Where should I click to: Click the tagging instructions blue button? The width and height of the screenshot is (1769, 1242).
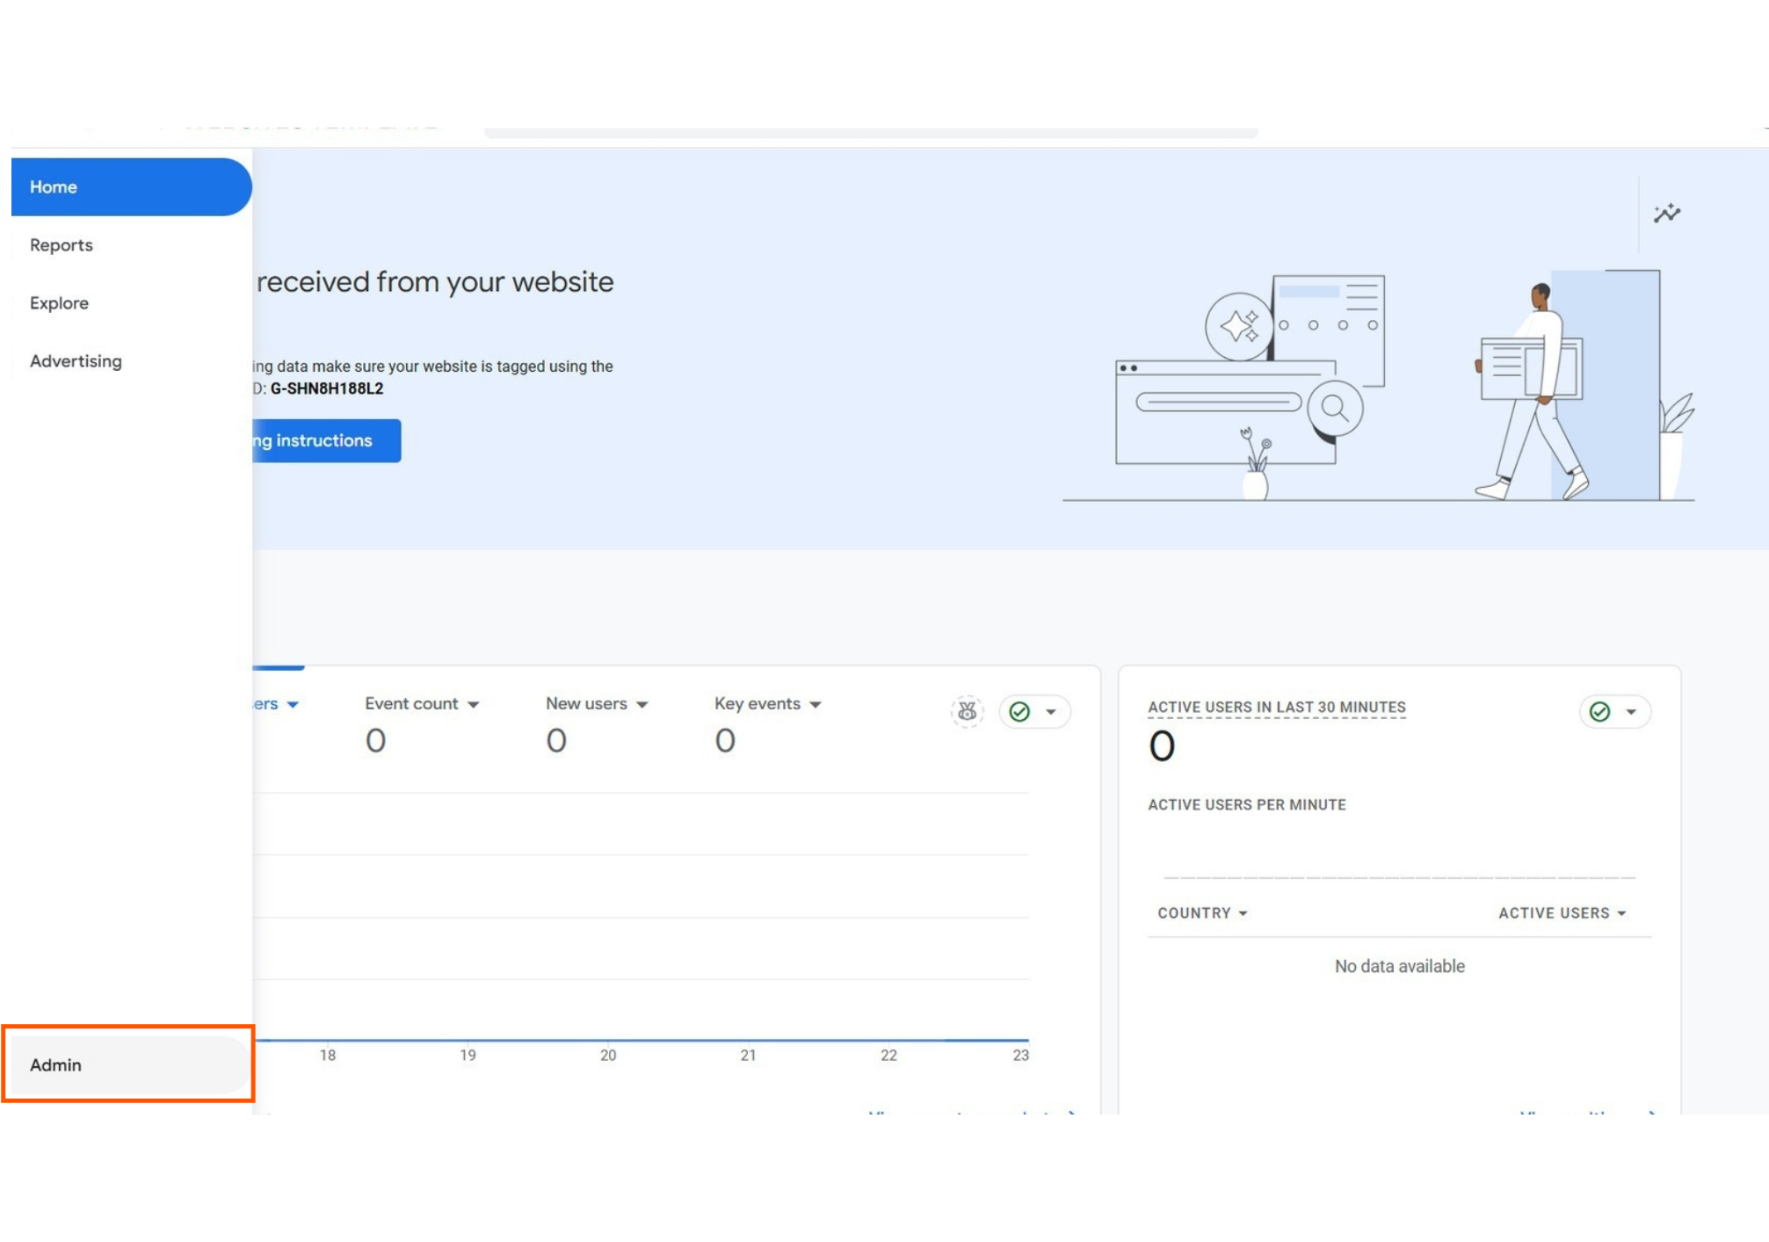pyautogui.click(x=325, y=440)
